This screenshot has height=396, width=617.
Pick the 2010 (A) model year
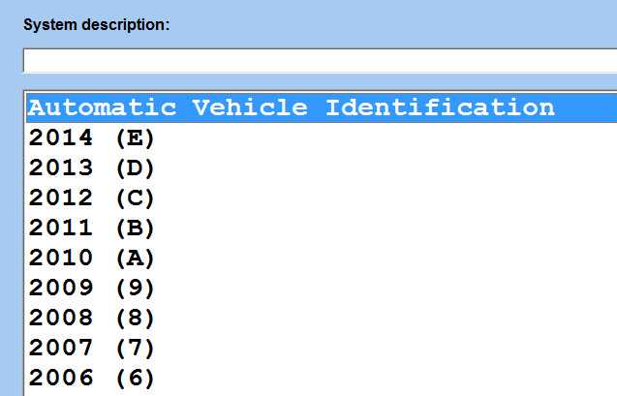point(322,258)
